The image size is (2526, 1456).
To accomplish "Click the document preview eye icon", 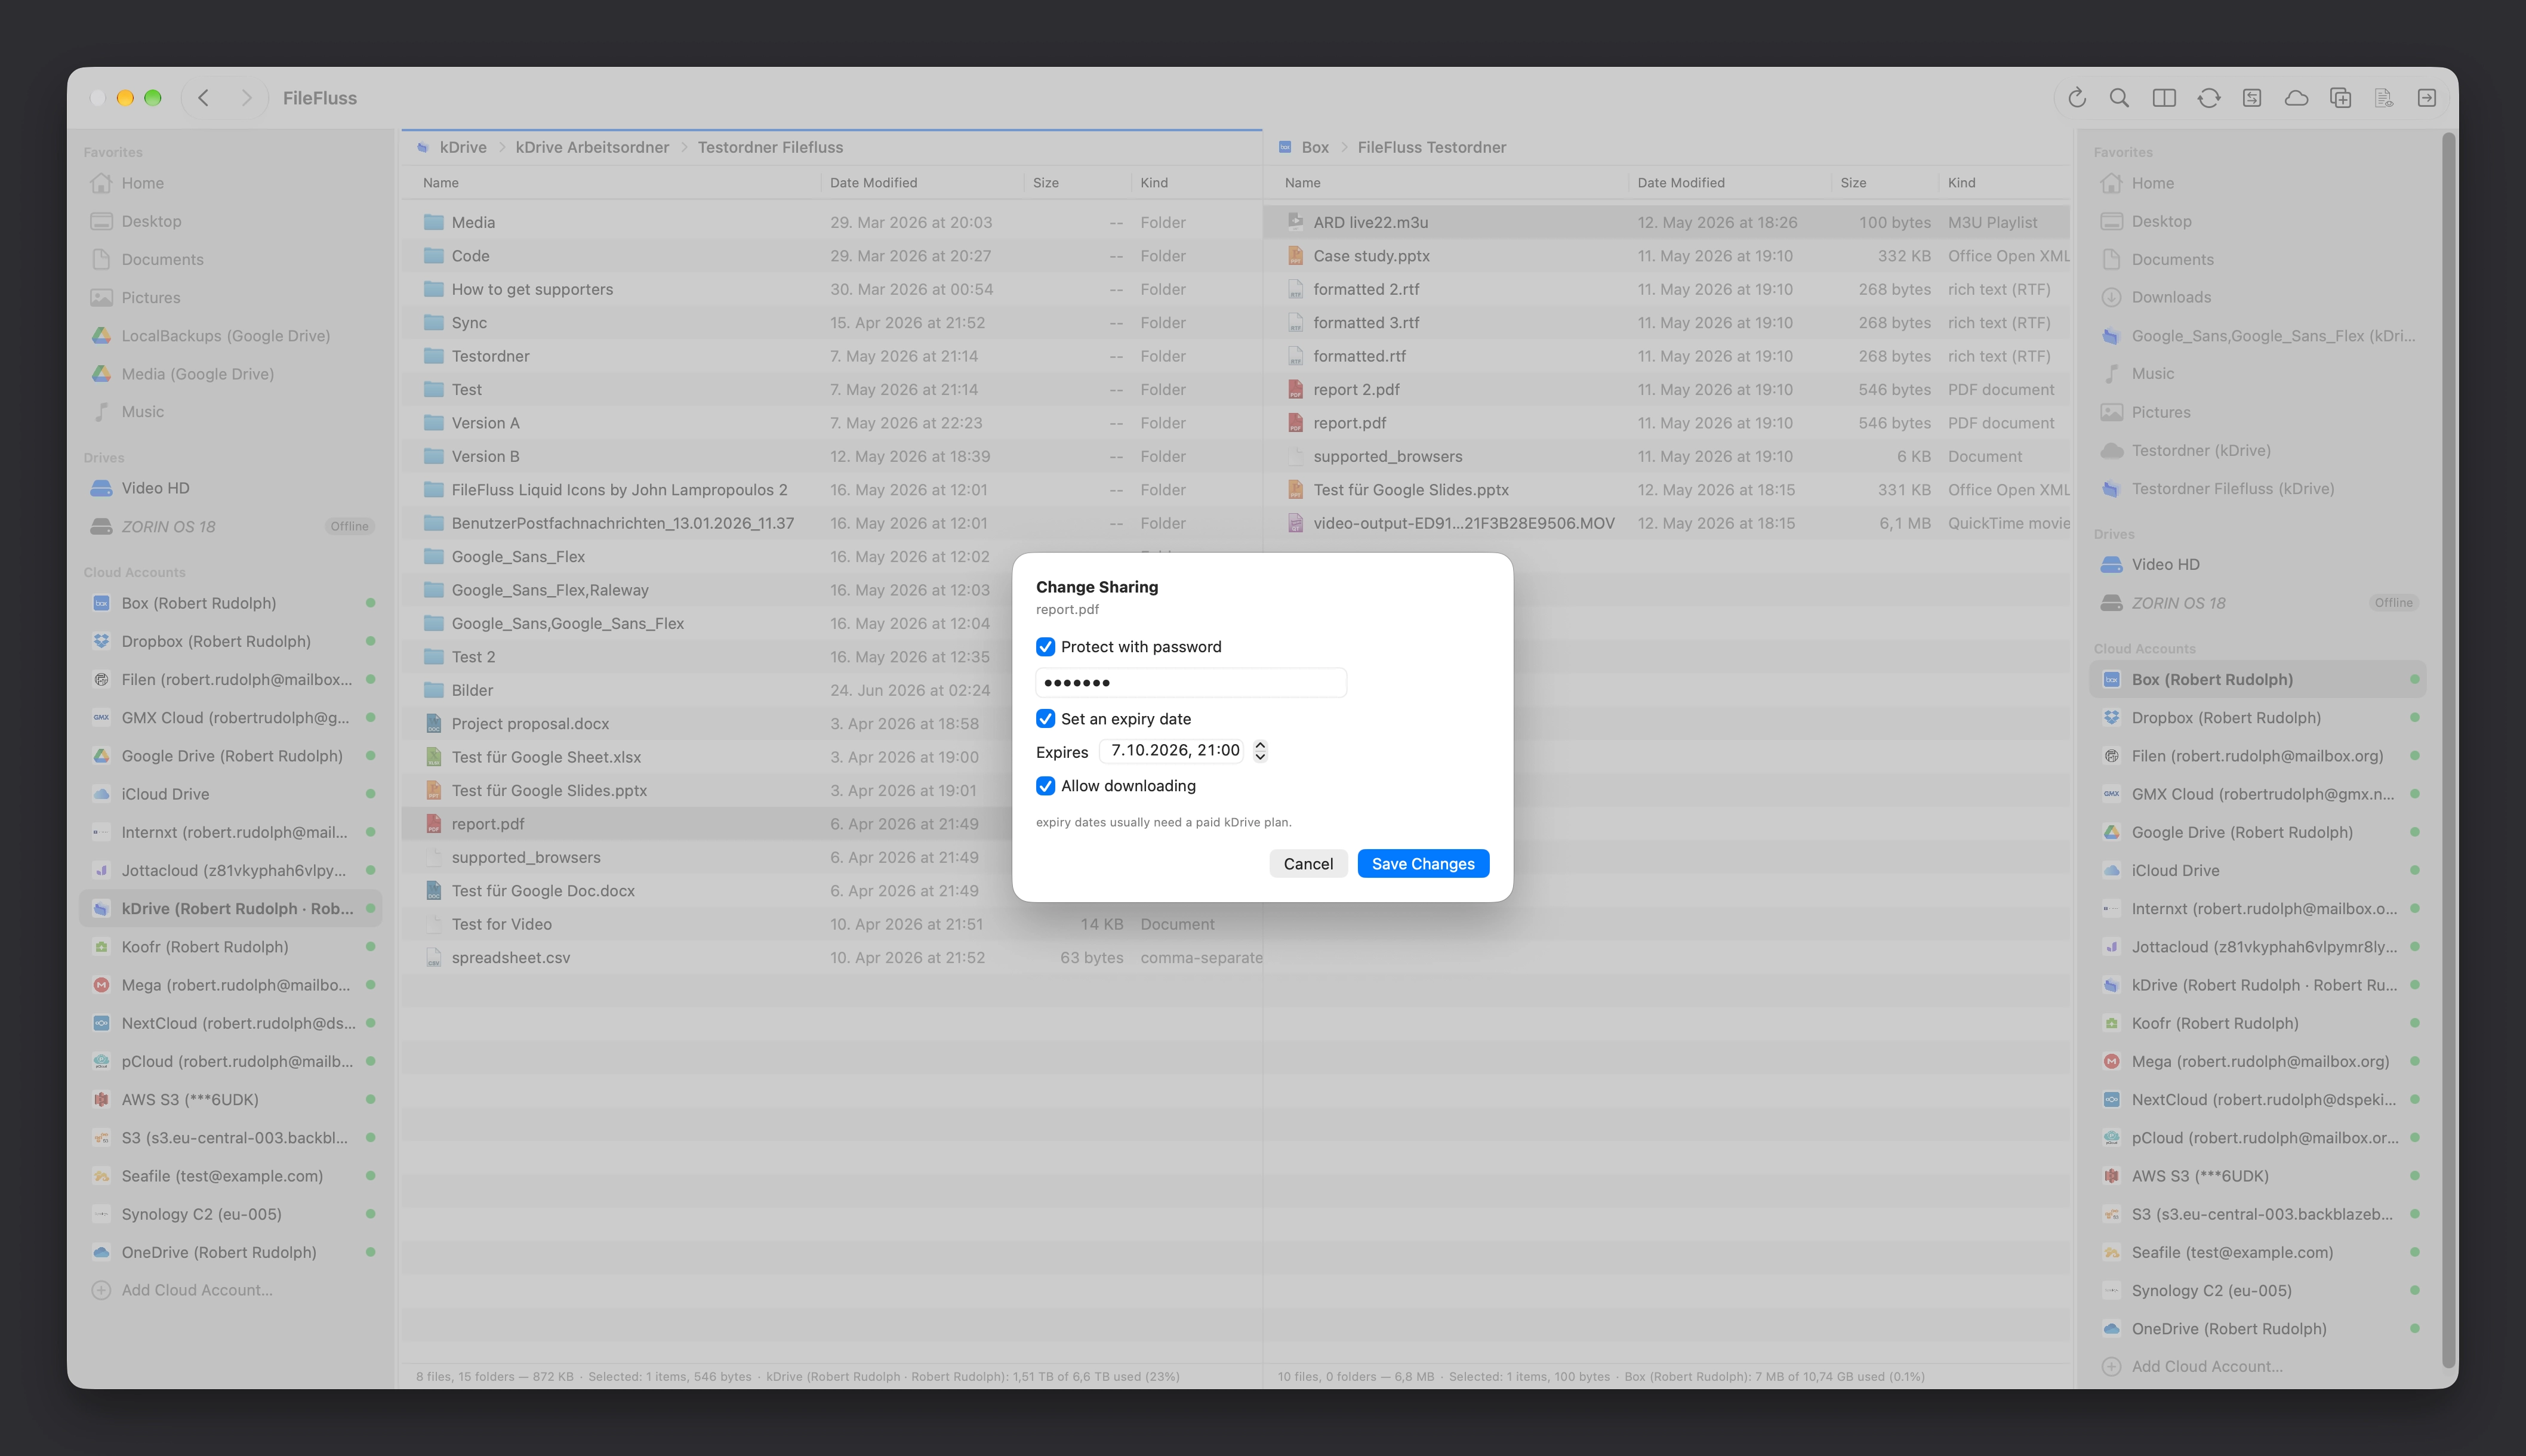I will click(2384, 98).
